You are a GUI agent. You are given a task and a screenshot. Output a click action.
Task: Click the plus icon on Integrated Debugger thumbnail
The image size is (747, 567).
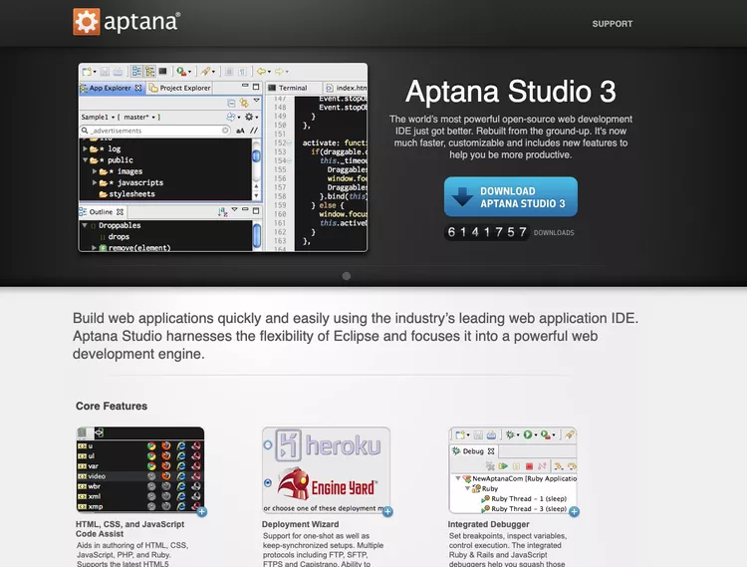tap(574, 512)
